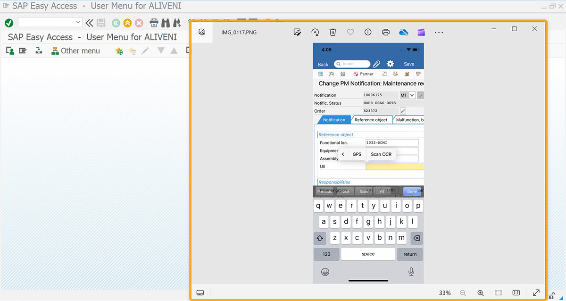
Task: Open the SAP User Menu icon
Action: 10,50
